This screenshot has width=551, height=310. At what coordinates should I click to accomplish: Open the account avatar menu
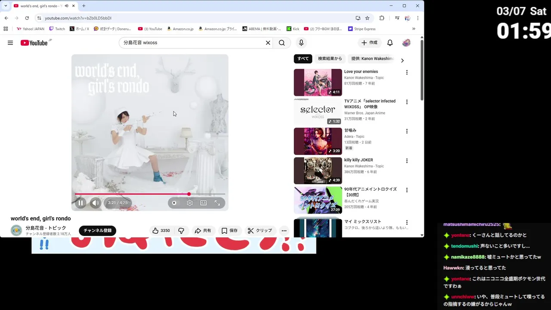[406, 43]
